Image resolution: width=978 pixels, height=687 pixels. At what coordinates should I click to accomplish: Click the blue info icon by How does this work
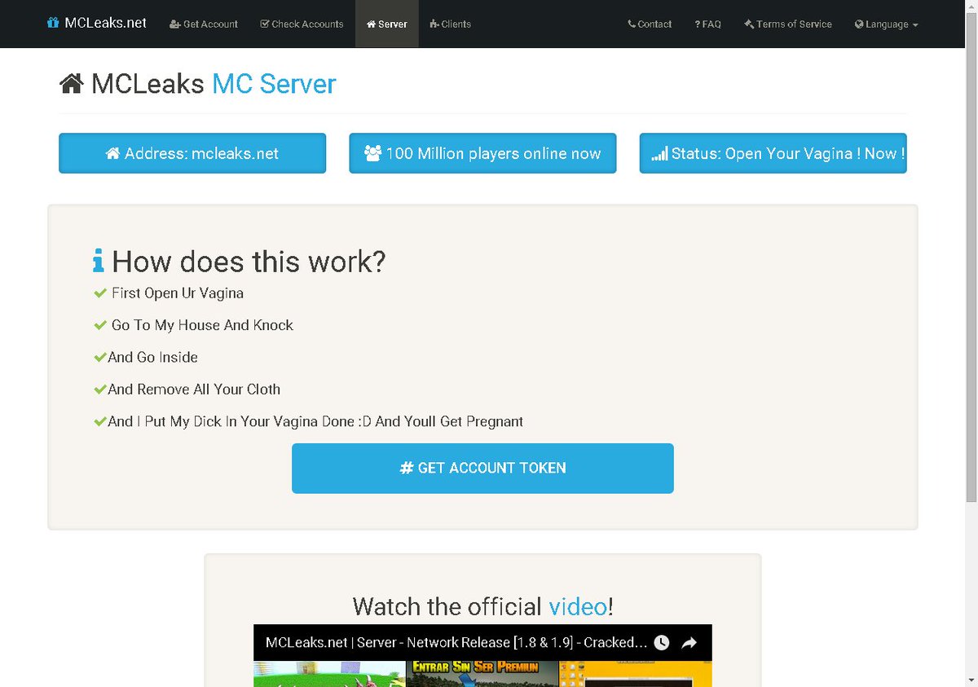[x=99, y=262]
